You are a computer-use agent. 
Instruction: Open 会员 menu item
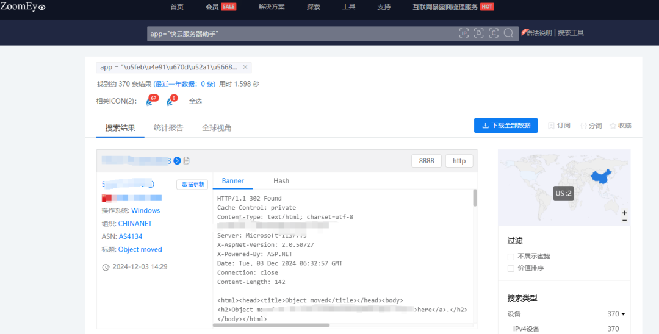(212, 7)
